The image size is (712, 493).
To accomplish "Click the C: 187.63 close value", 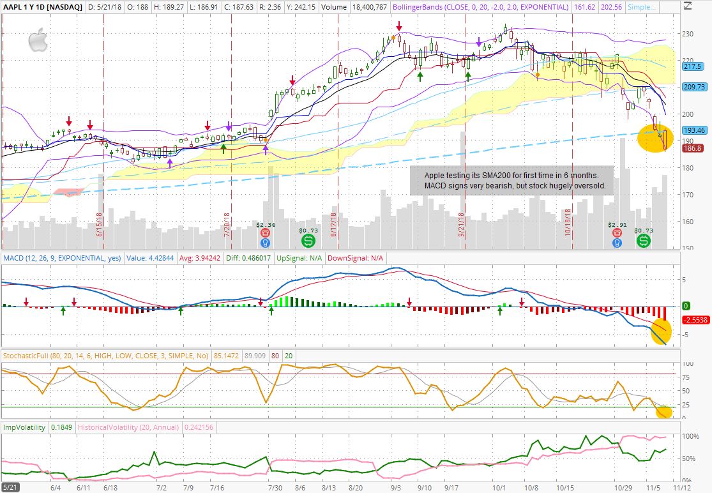I will coord(239,7).
